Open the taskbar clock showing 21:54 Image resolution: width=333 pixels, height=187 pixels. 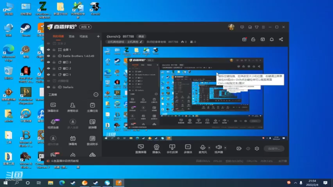312,183
